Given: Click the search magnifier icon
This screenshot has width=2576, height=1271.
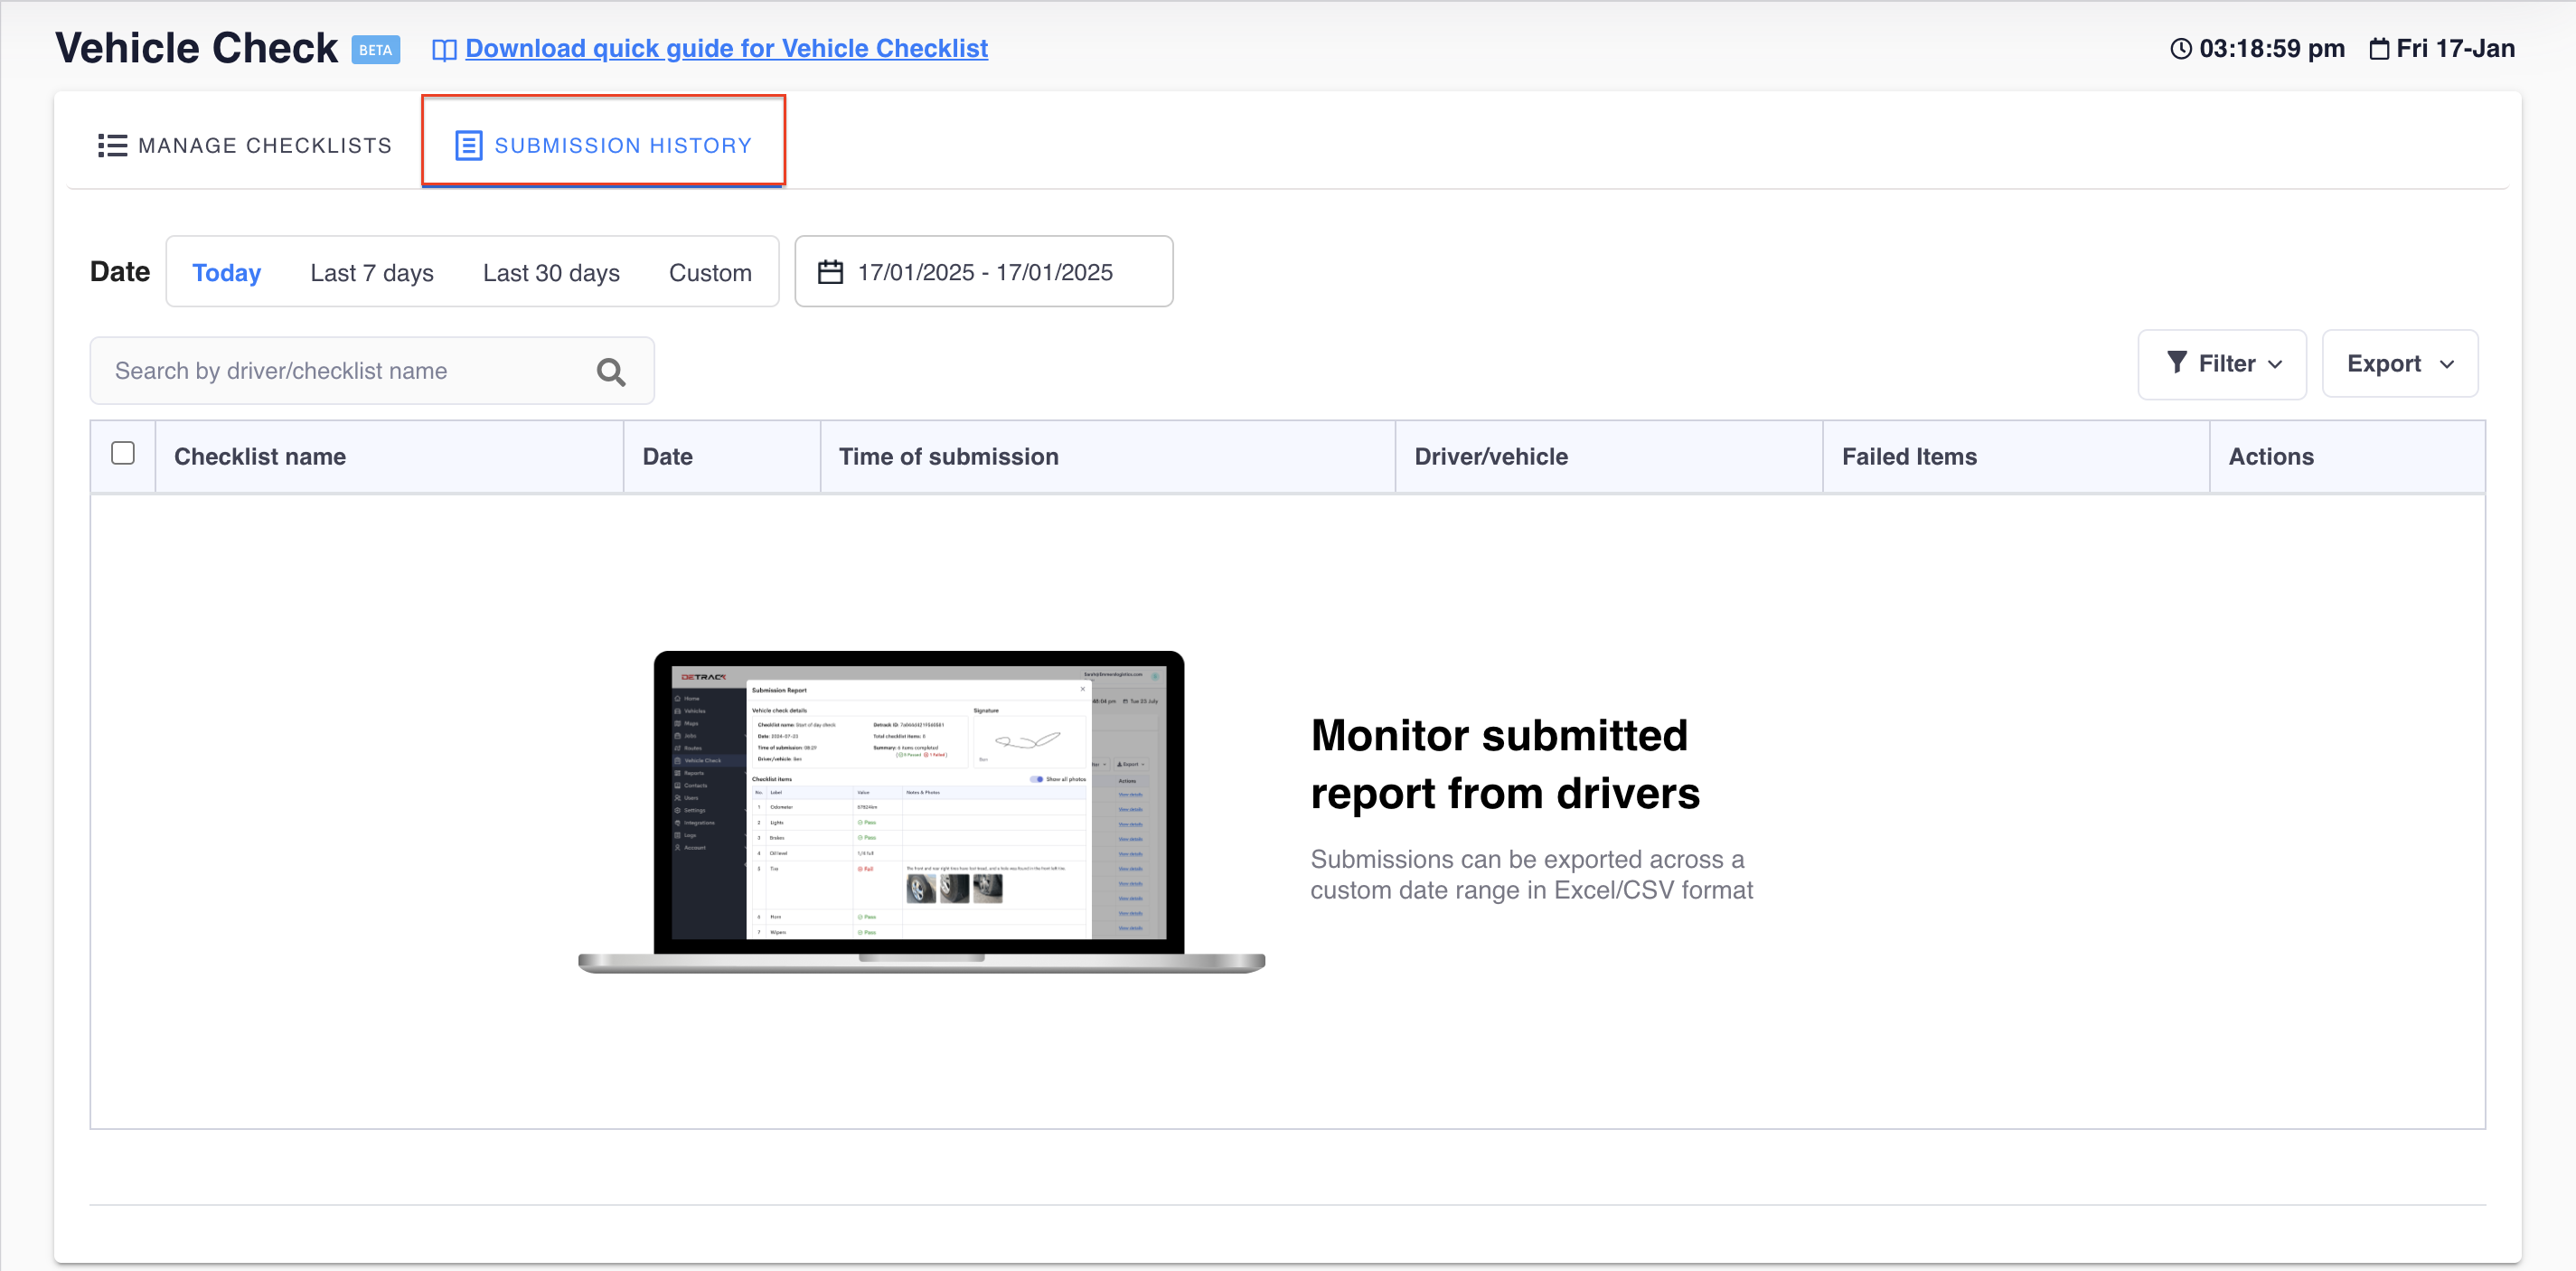Looking at the screenshot, I should (x=611, y=372).
